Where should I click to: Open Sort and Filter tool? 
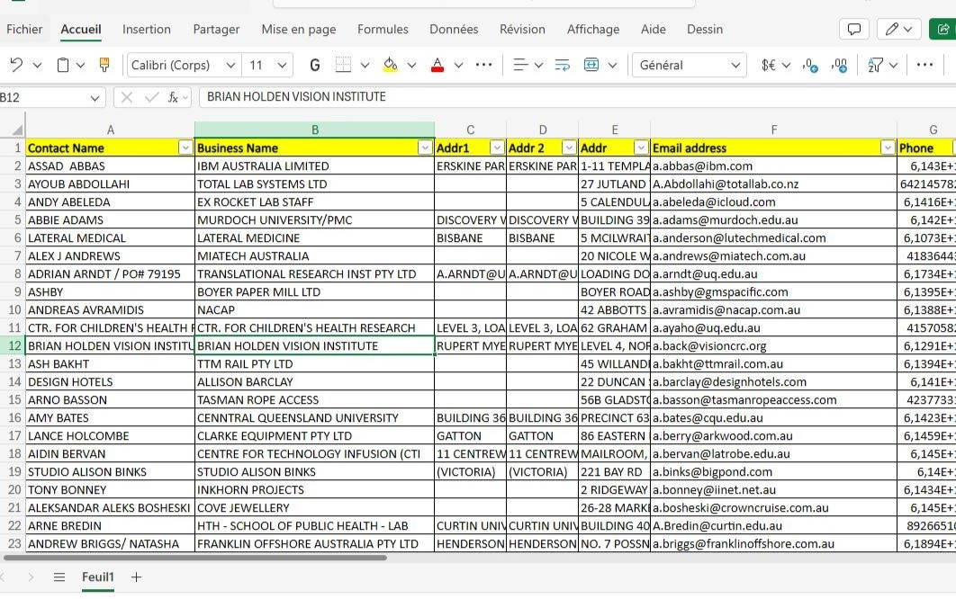[x=875, y=65]
